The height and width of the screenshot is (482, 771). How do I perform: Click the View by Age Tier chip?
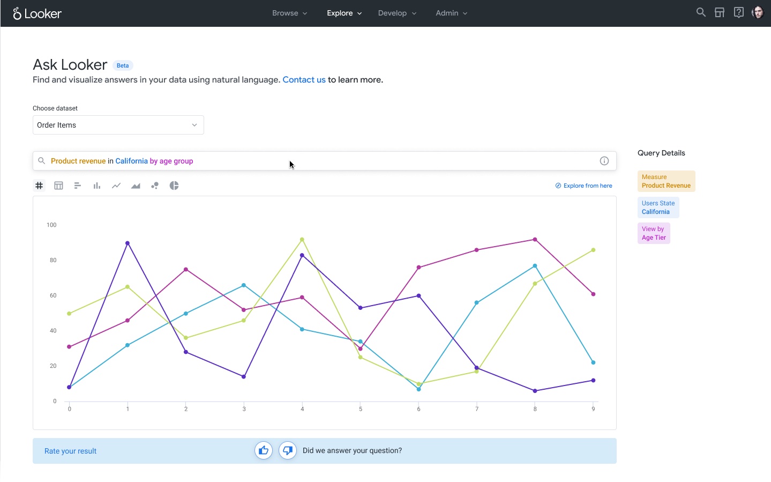[654, 233]
